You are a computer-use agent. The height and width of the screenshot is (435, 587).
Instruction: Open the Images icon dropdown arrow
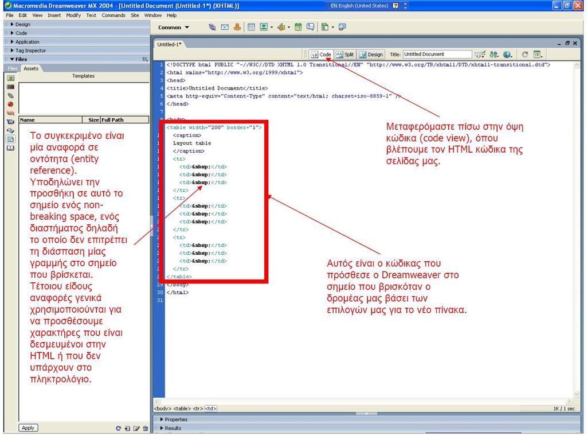coord(271,27)
